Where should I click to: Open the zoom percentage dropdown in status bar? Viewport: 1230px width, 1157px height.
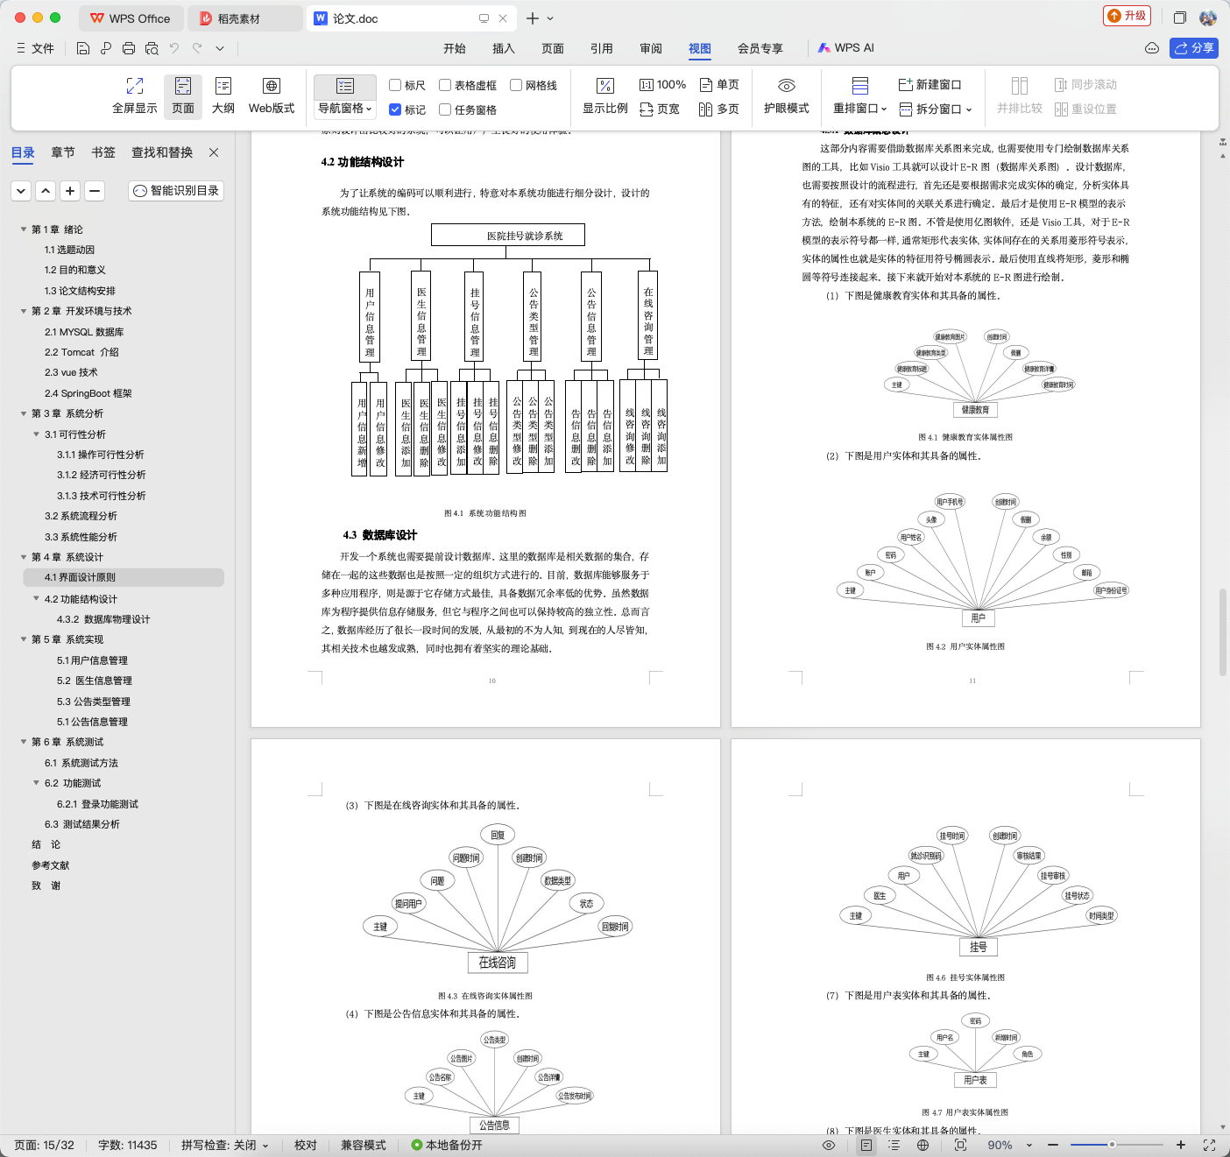1029,1145
